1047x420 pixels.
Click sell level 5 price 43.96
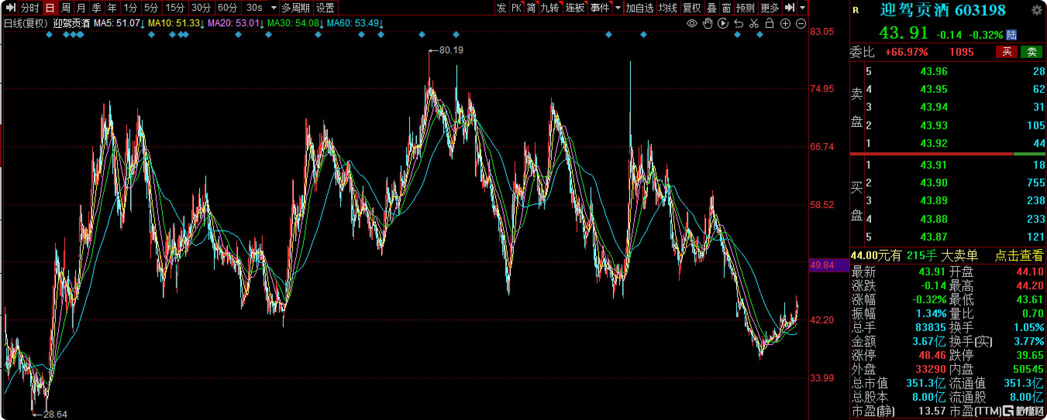pos(933,72)
